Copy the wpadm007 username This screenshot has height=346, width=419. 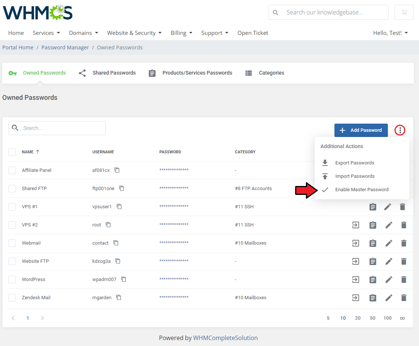123,280
